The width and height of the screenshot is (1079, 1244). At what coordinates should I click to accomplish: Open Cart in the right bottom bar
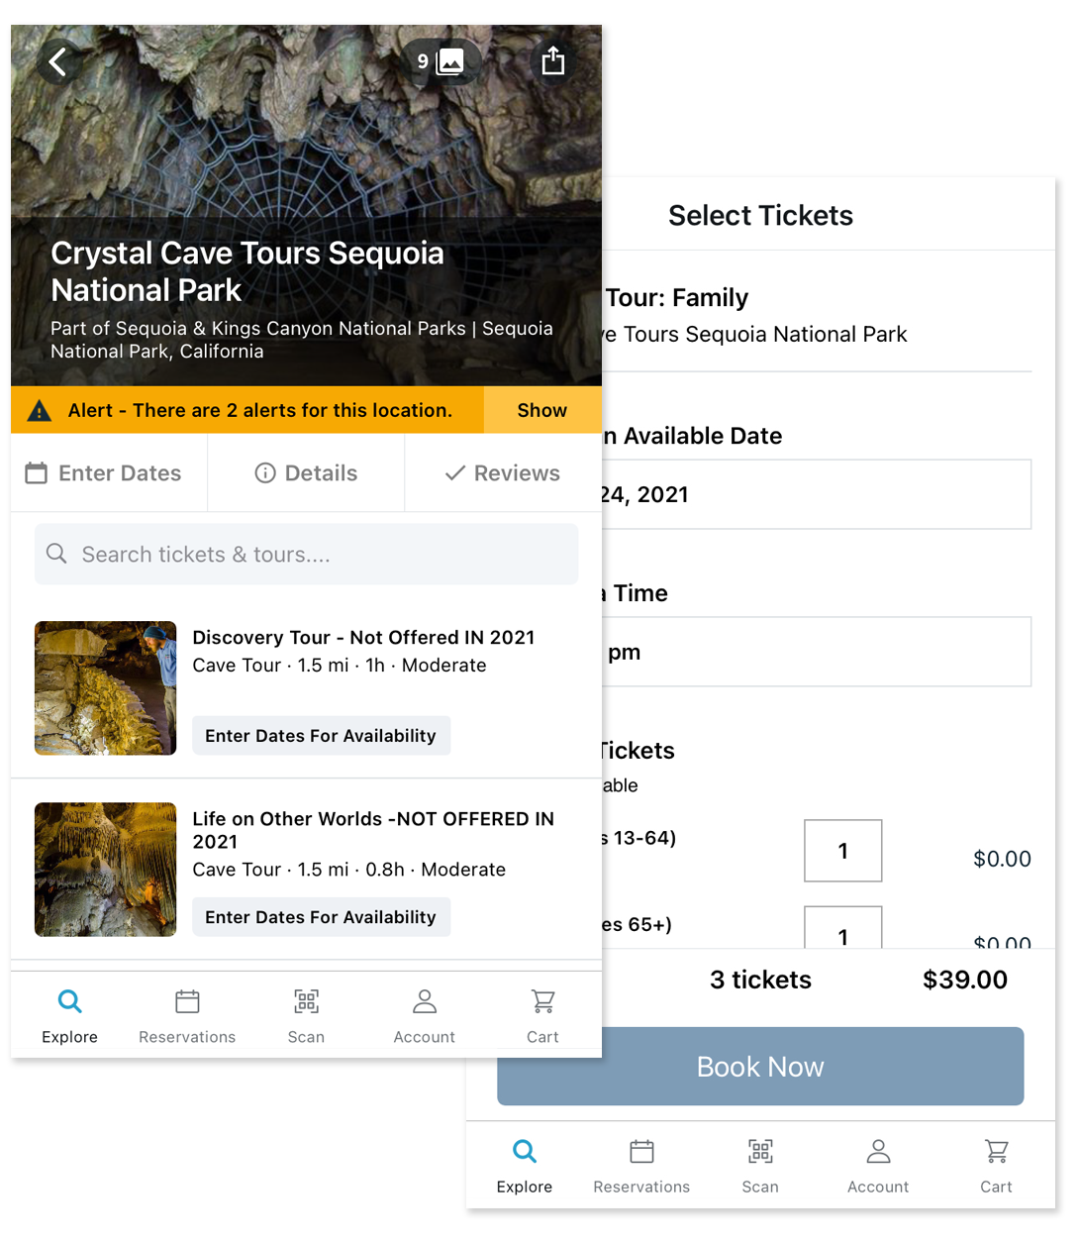(996, 1165)
